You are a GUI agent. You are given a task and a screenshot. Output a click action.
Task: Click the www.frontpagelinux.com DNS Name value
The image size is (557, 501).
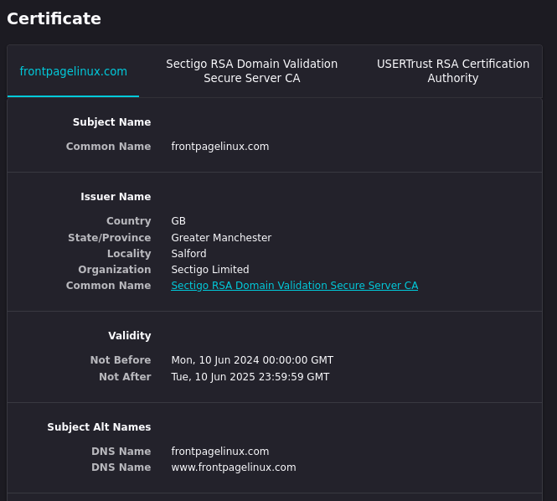234,467
